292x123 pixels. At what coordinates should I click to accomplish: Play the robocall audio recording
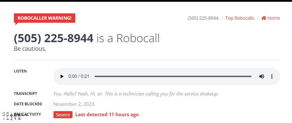[x=62, y=77]
